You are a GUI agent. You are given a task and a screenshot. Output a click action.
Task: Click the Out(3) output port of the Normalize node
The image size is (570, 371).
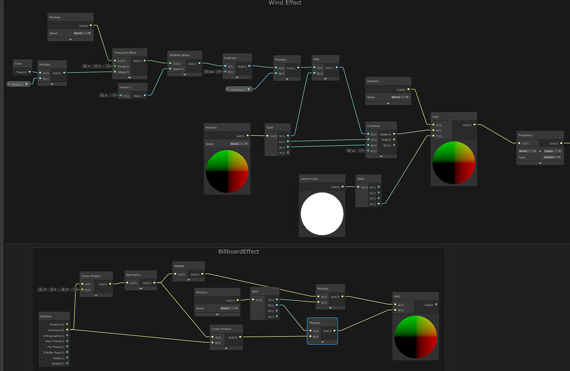[154, 283]
